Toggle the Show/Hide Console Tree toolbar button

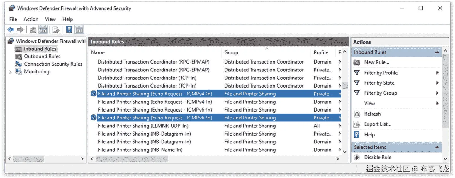43,30
